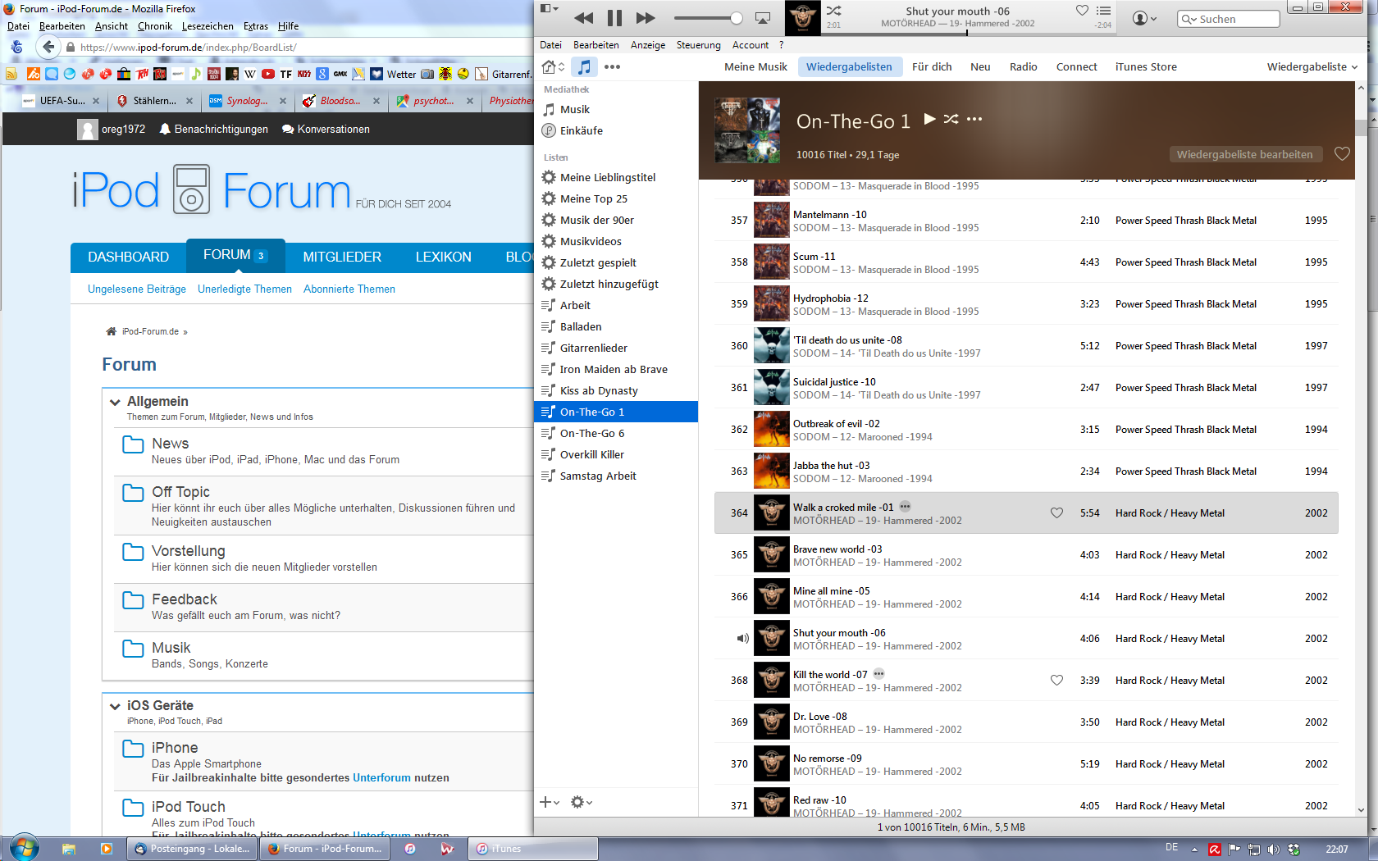Open Benachrichtigungen bell in the forum

[213, 129]
